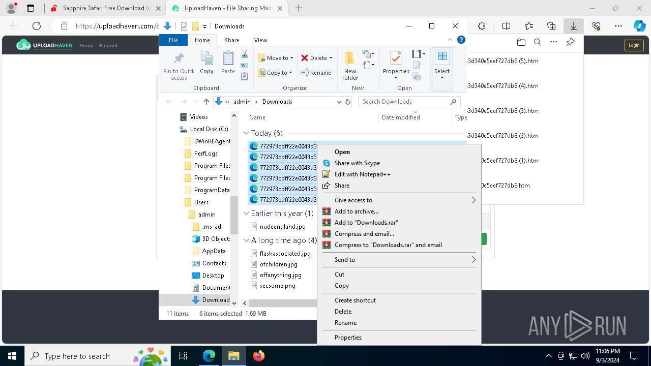Open Edge Settings and more menu
Image resolution: width=651 pixels, height=366 pixels.
click(x=618, y=26)
